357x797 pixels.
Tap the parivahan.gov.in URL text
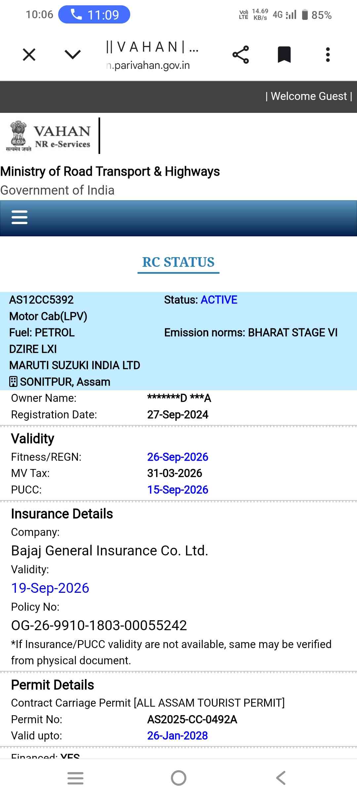[x=149, y=66]
